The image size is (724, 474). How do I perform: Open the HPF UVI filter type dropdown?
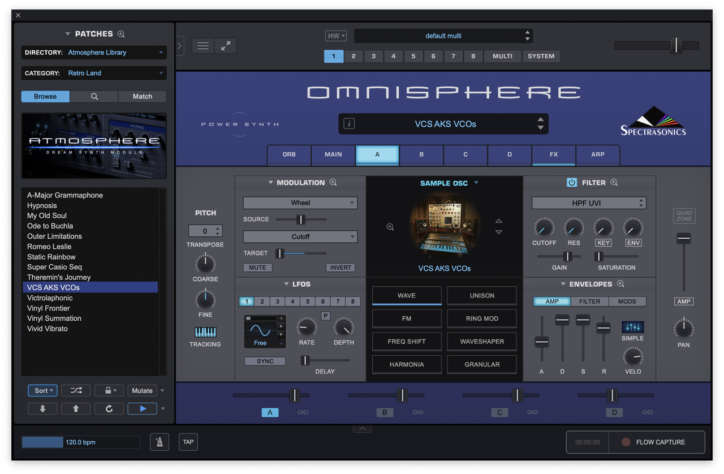click(589, 202)
